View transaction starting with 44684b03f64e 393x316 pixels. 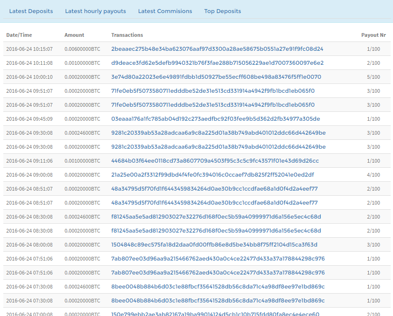click(x=215, y=161)
